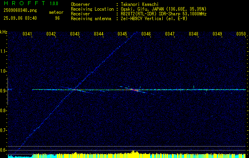Click the vertical spike on carrier near 0348
Screen dimensions: 249x158
point(194,87)
